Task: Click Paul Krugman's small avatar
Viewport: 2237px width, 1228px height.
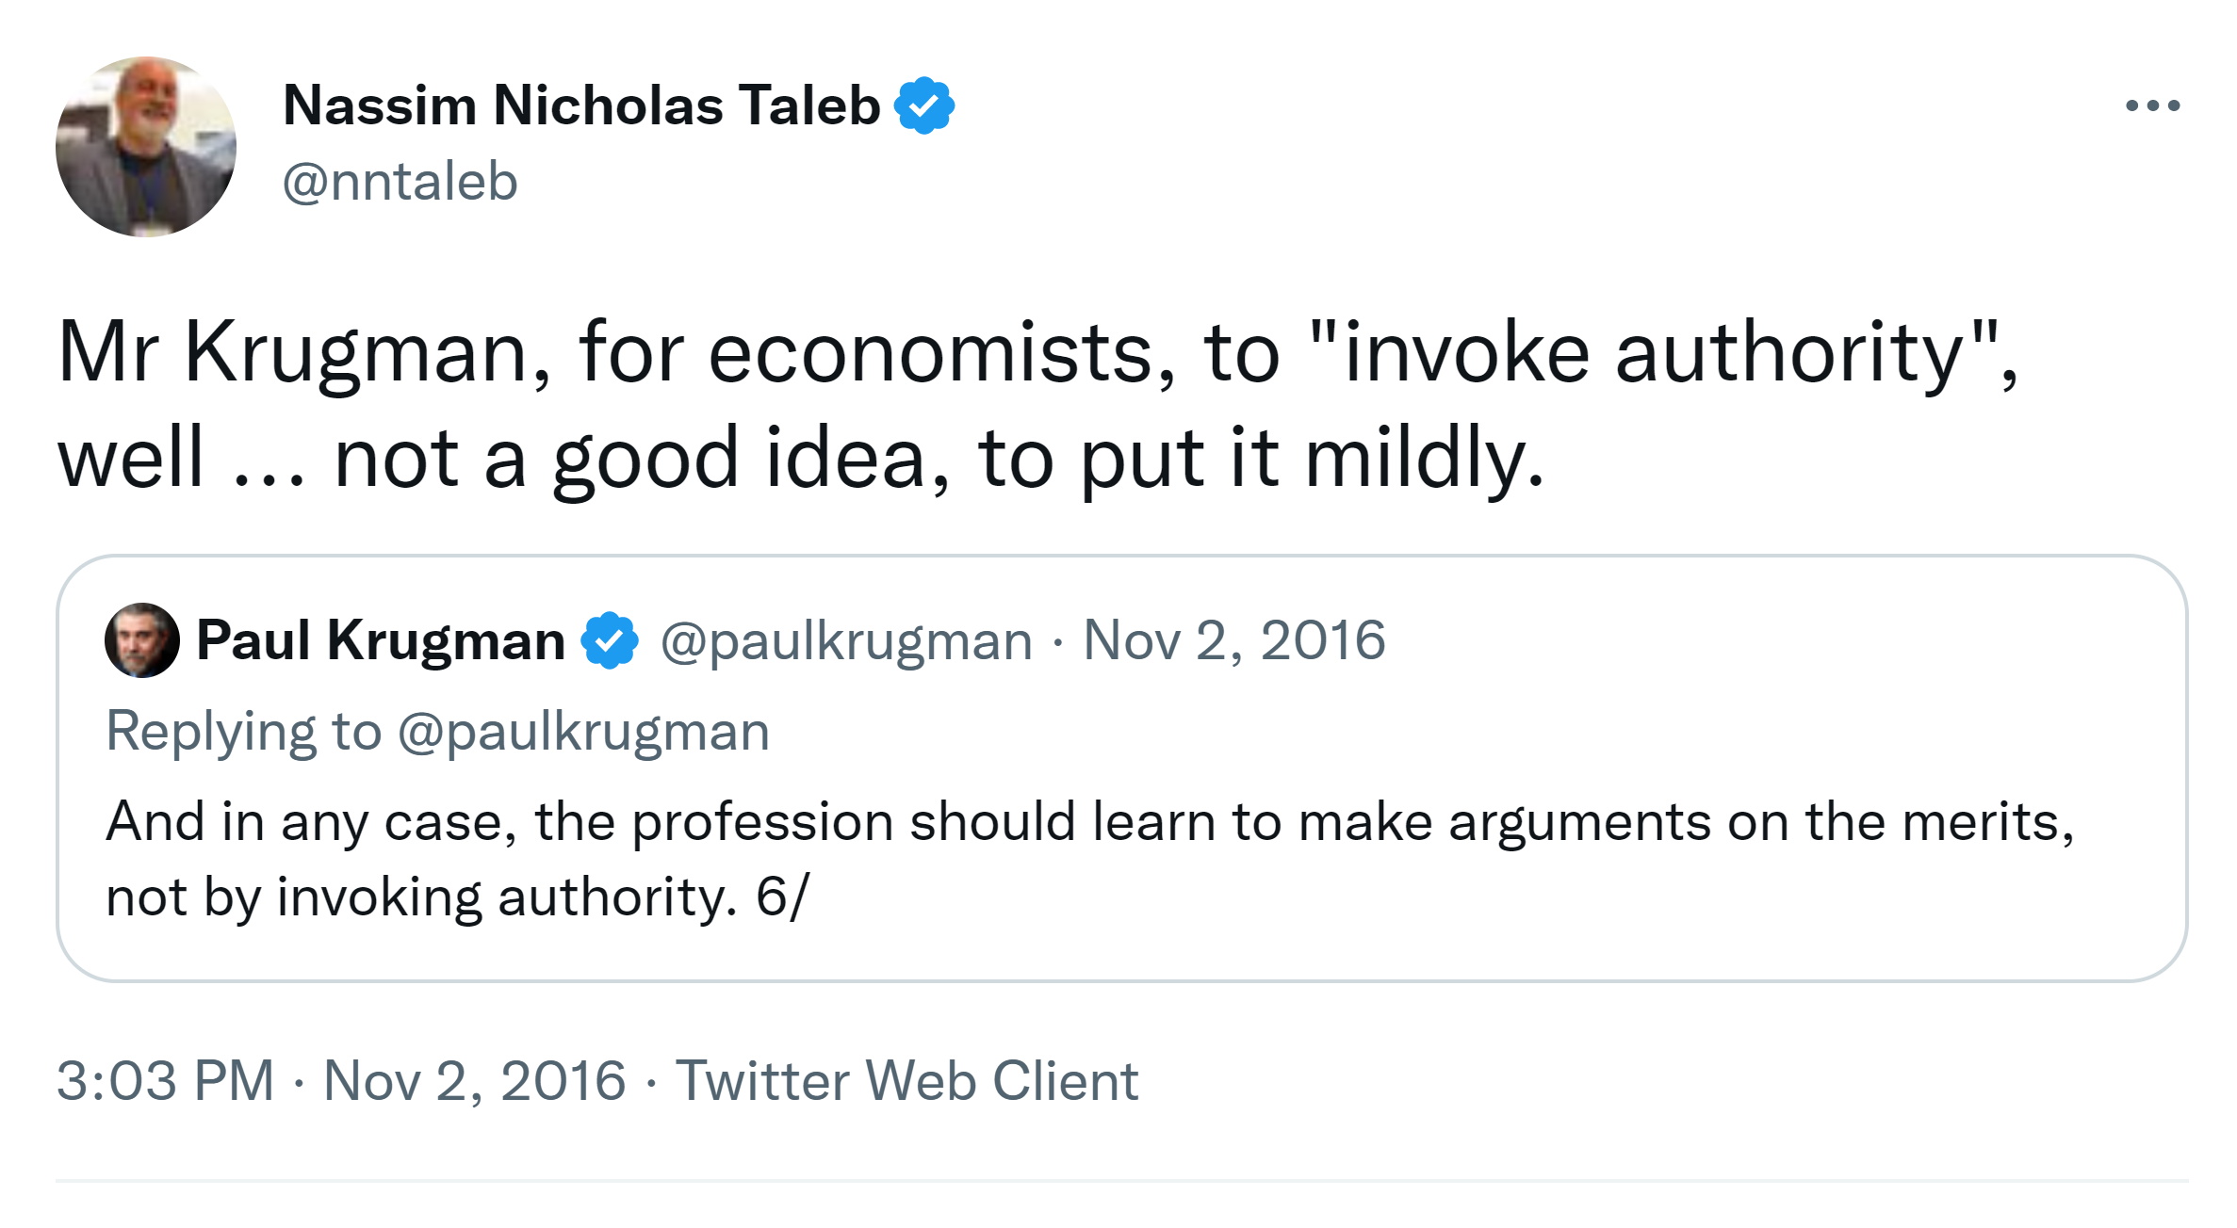Action: click(x=141, y=640)
